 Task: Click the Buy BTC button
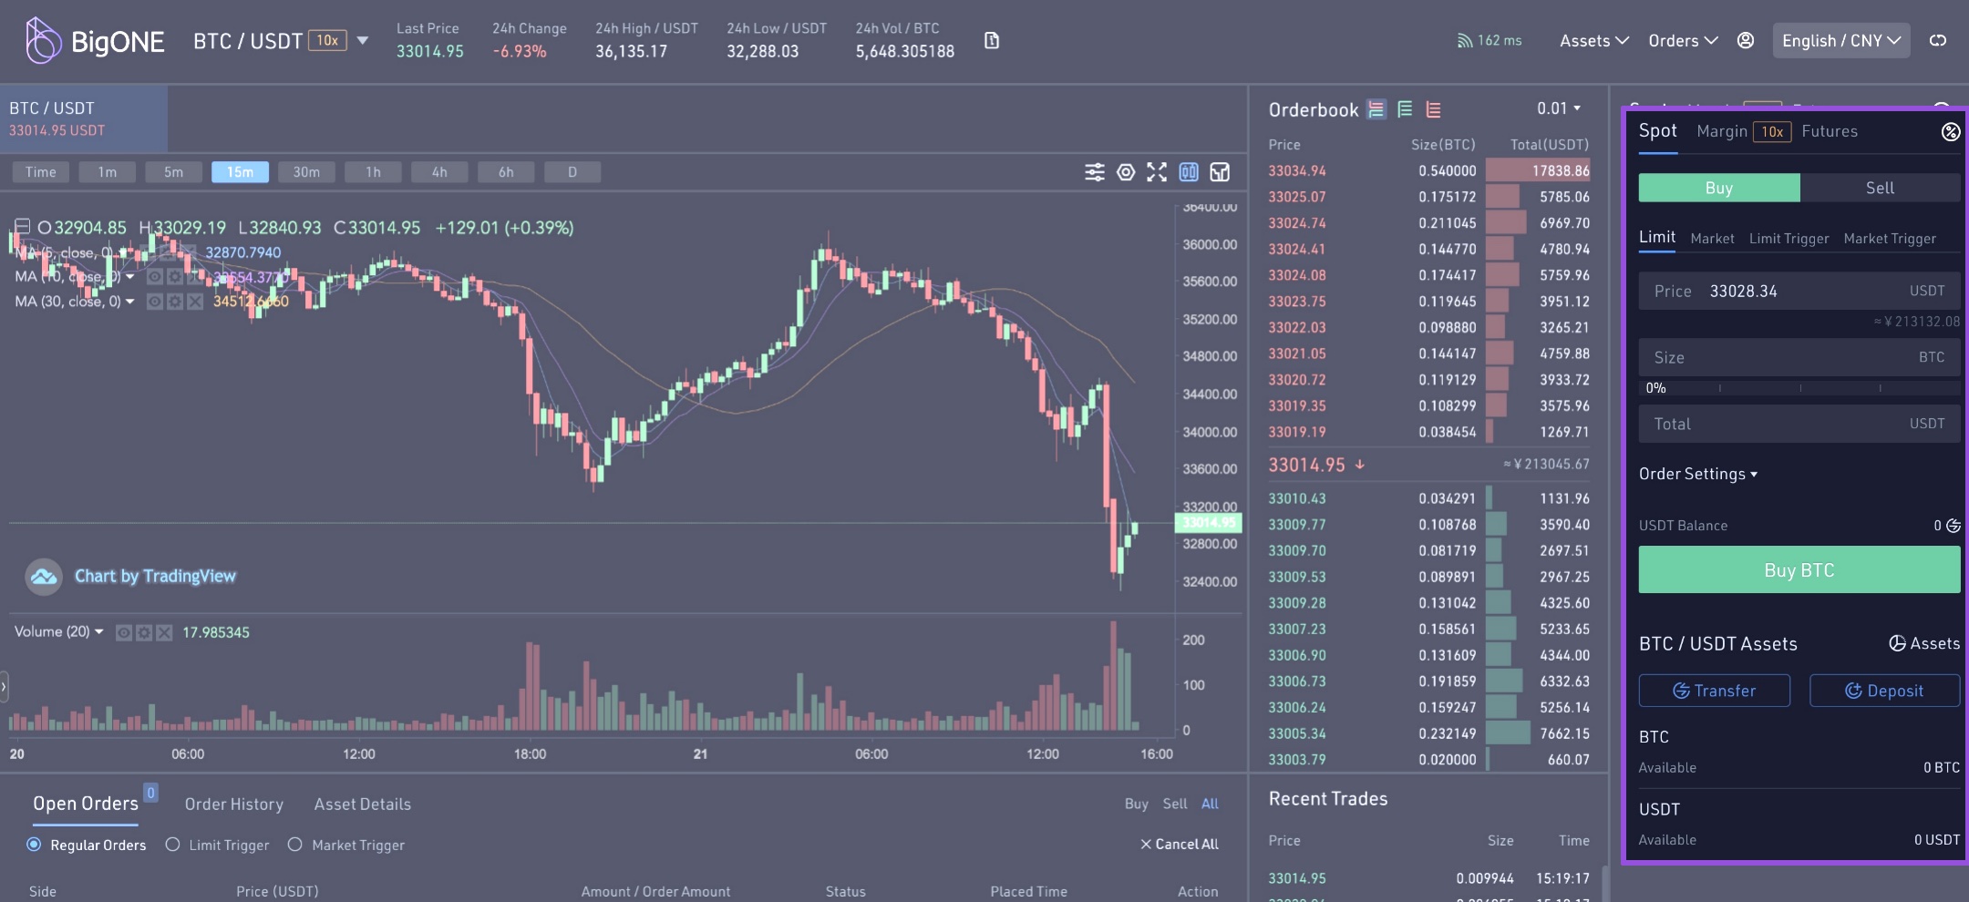click(1799, 570)
